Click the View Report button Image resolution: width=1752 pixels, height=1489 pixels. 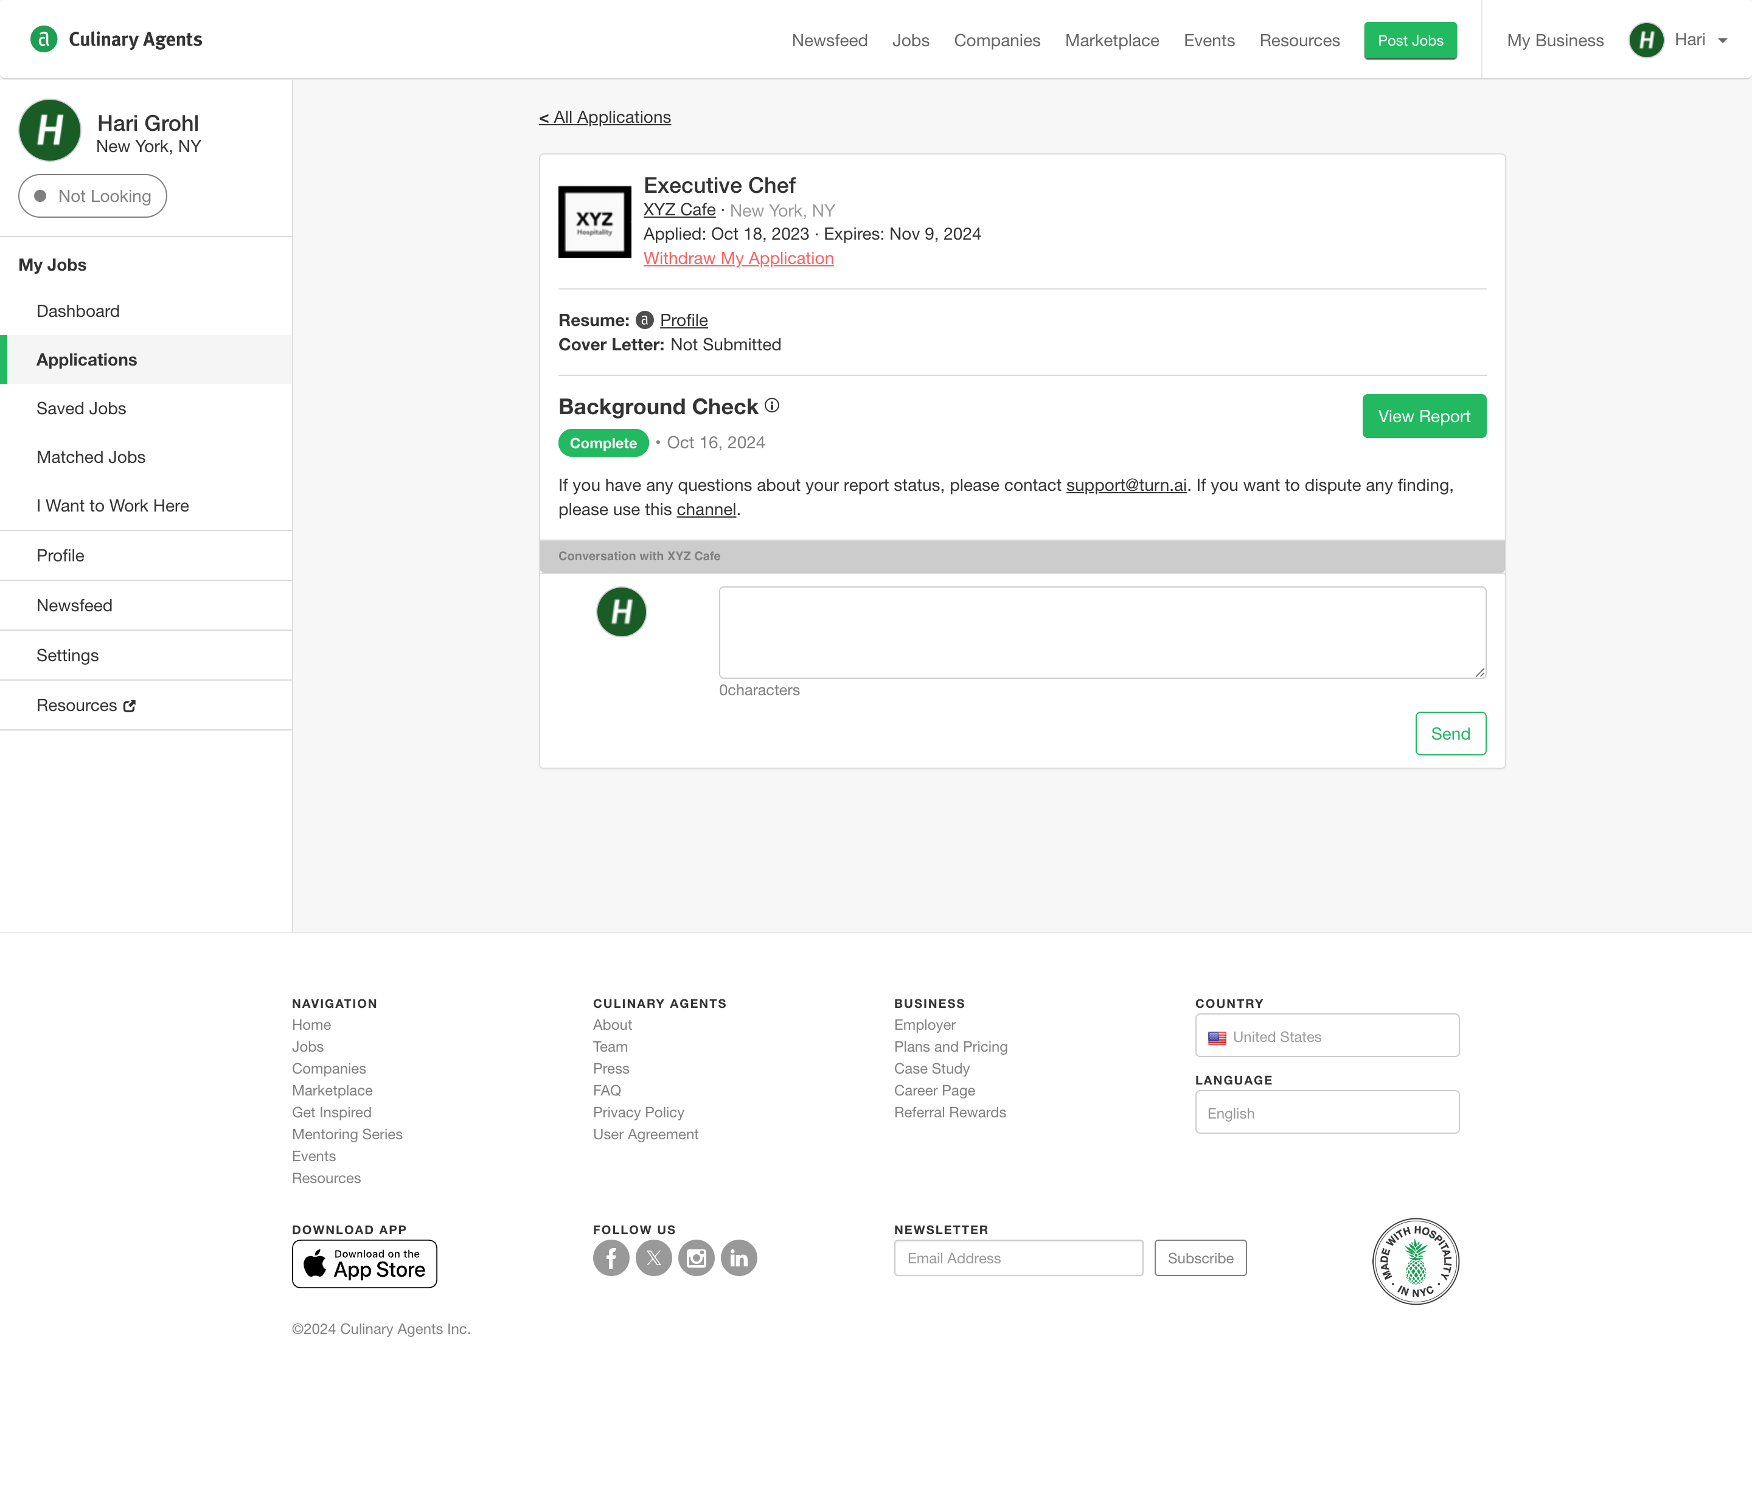[x=1423, y=416]
